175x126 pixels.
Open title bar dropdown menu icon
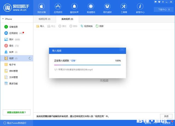click(x=163, y=2)
